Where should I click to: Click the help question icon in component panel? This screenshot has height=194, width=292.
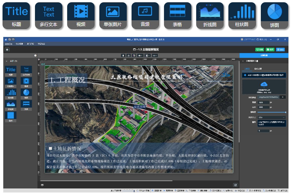35,55
